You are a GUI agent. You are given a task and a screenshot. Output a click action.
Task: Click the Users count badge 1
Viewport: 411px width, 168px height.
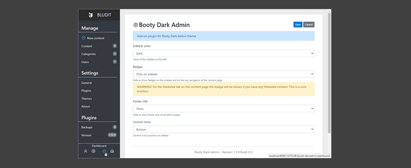click(x=115, y=62)
